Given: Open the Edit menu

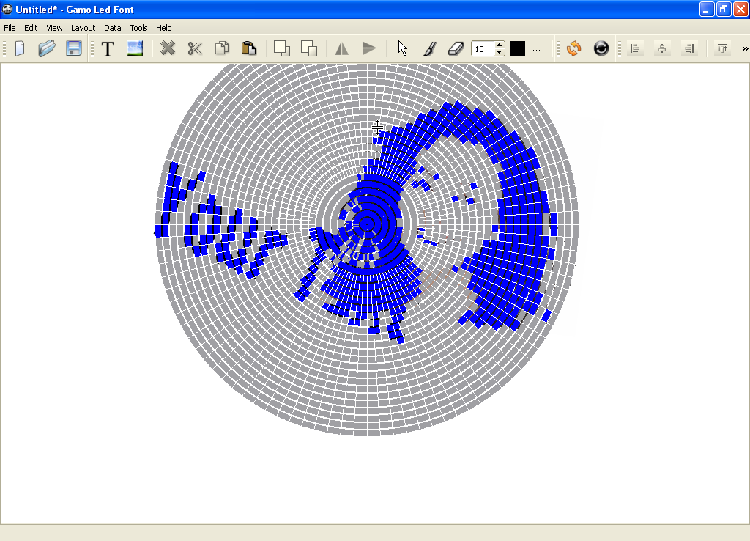Looking at the screenshot, I should pos(31,28).
